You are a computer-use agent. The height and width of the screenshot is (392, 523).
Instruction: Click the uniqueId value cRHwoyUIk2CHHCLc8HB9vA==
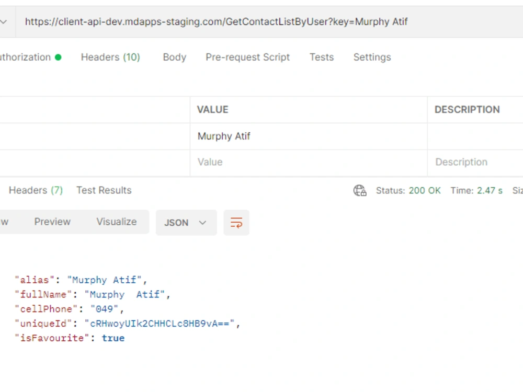click(160, 324)
